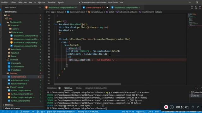Viewport: 202px width, 113px height.
Task: Open the Ejecutar menu
Action: point(42,3)
